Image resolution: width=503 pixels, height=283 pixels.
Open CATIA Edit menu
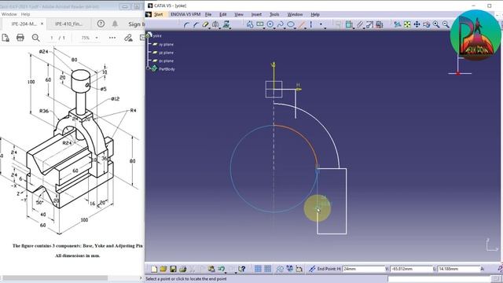coord(223,14)
